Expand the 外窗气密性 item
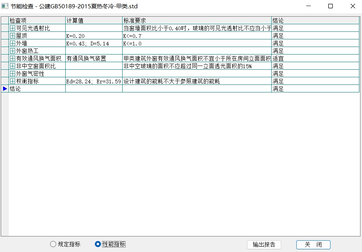362x252 pixels. (13, 74)
